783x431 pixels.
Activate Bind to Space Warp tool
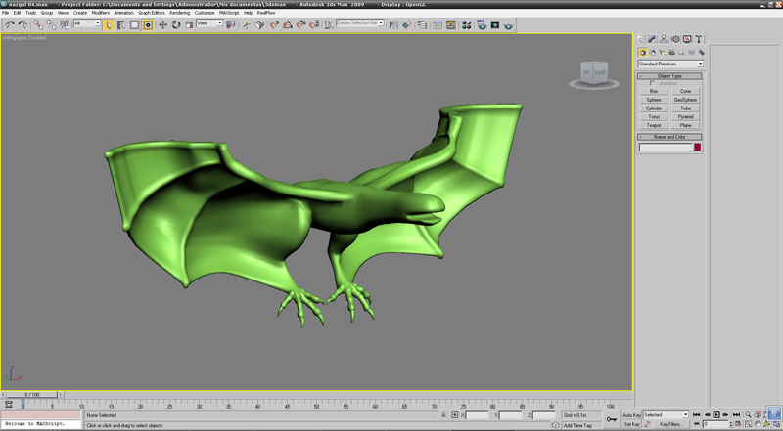pyautogui.click(x=65, y=24)
